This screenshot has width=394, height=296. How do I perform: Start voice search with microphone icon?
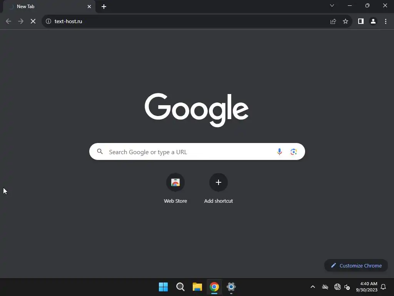(x=279, y=151)
